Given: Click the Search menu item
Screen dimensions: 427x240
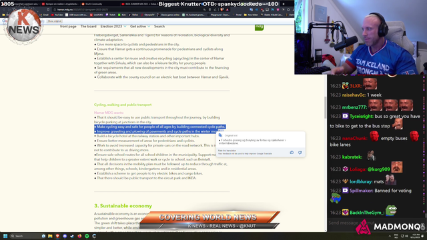Looking at the screenshot, I should (159, 27).
